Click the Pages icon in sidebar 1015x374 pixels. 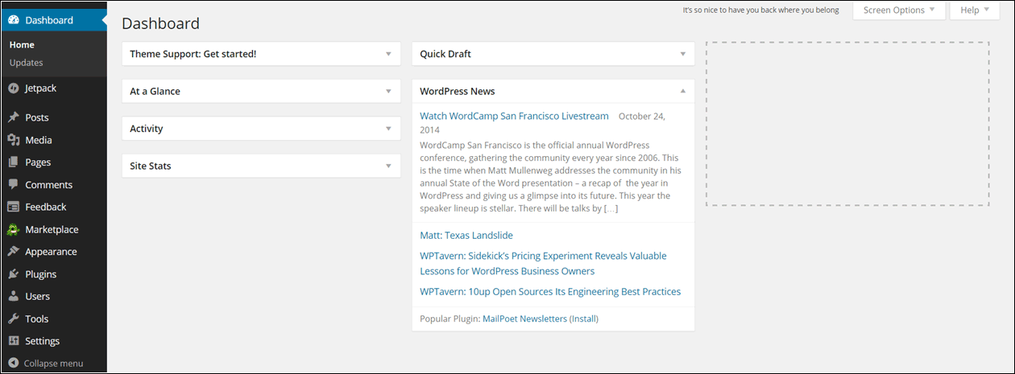[14, 162]
